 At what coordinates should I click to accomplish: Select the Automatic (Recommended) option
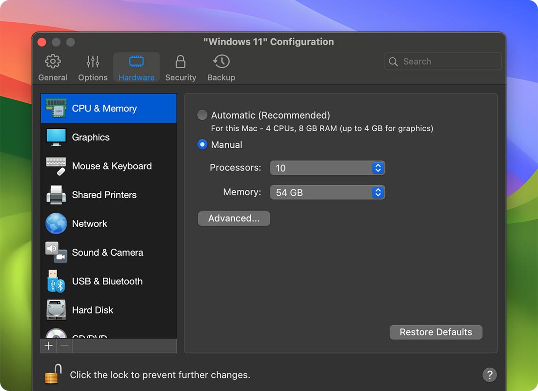pos(202,115)
